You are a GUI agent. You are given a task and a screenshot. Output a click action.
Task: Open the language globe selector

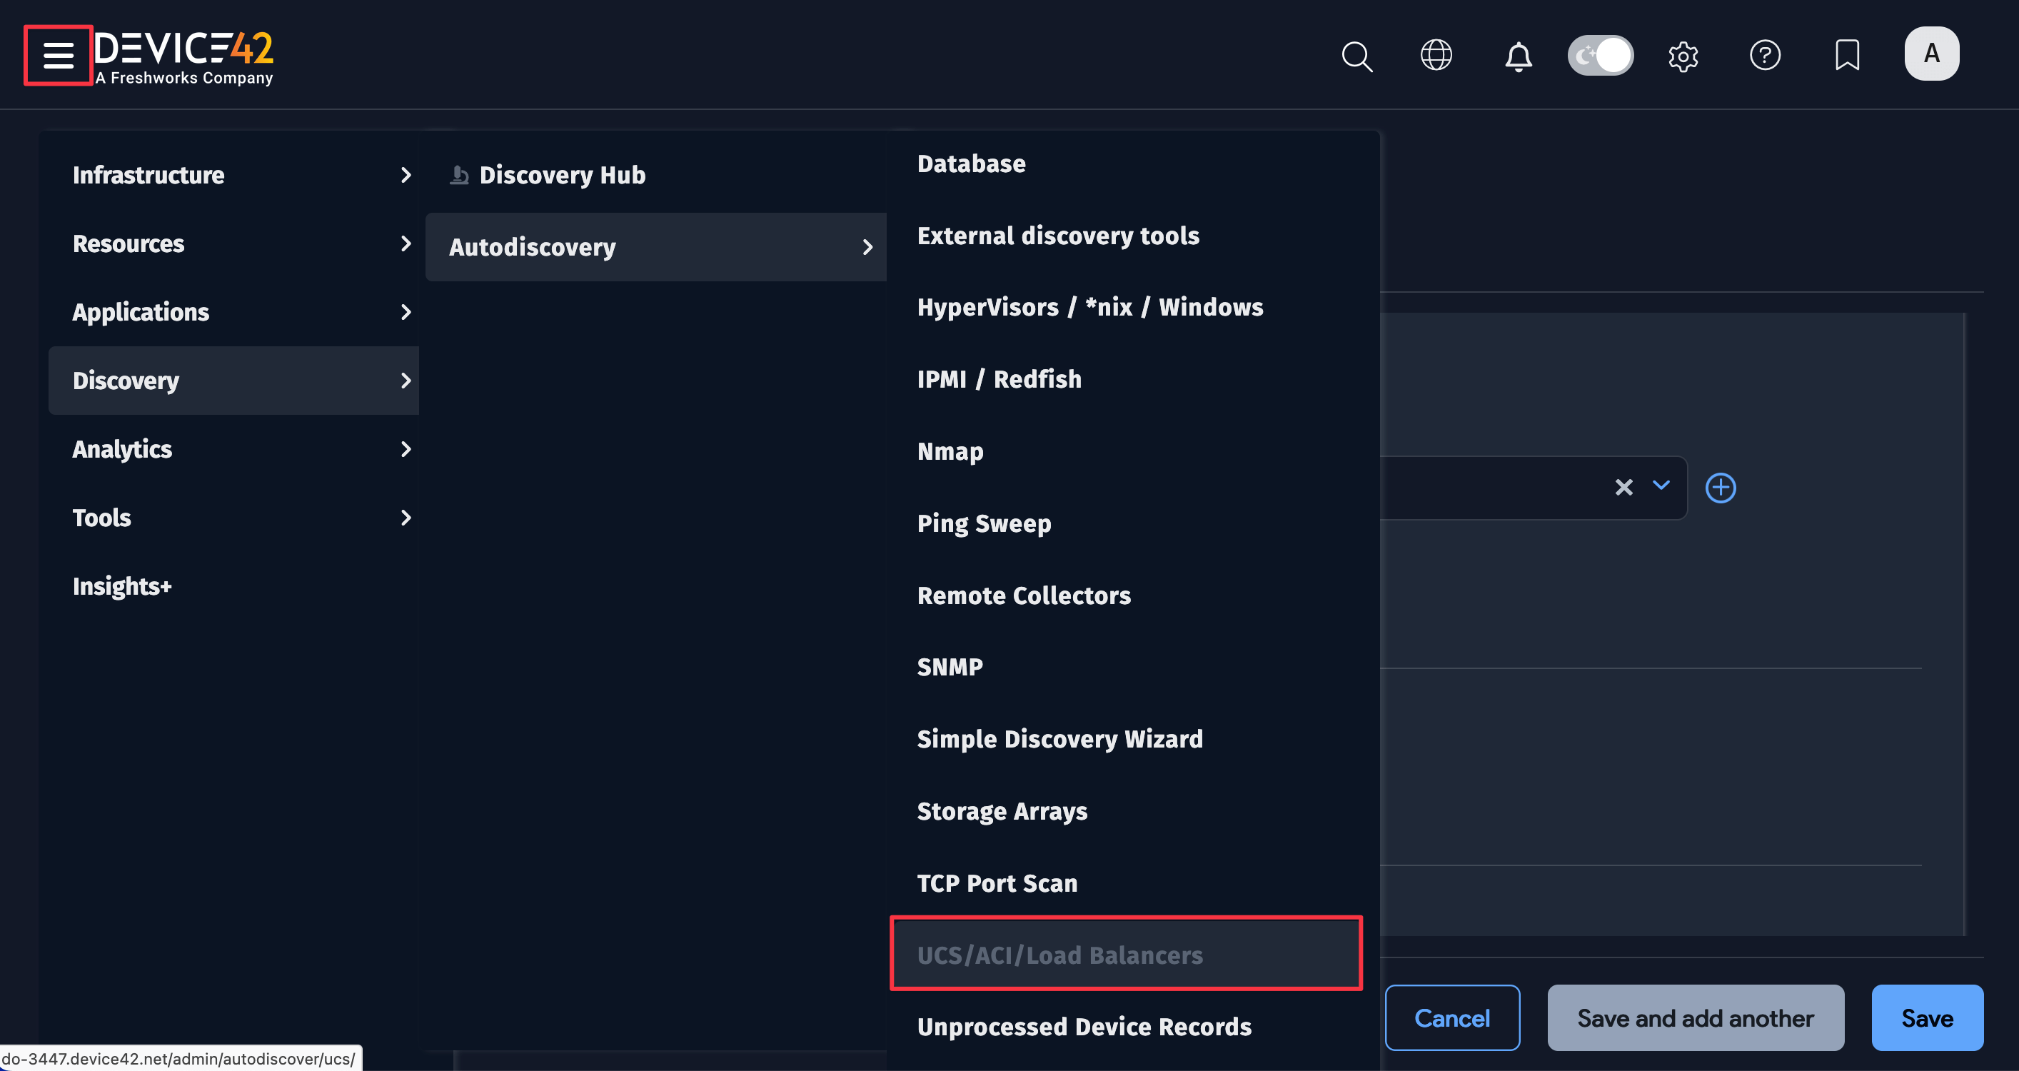1436,54
